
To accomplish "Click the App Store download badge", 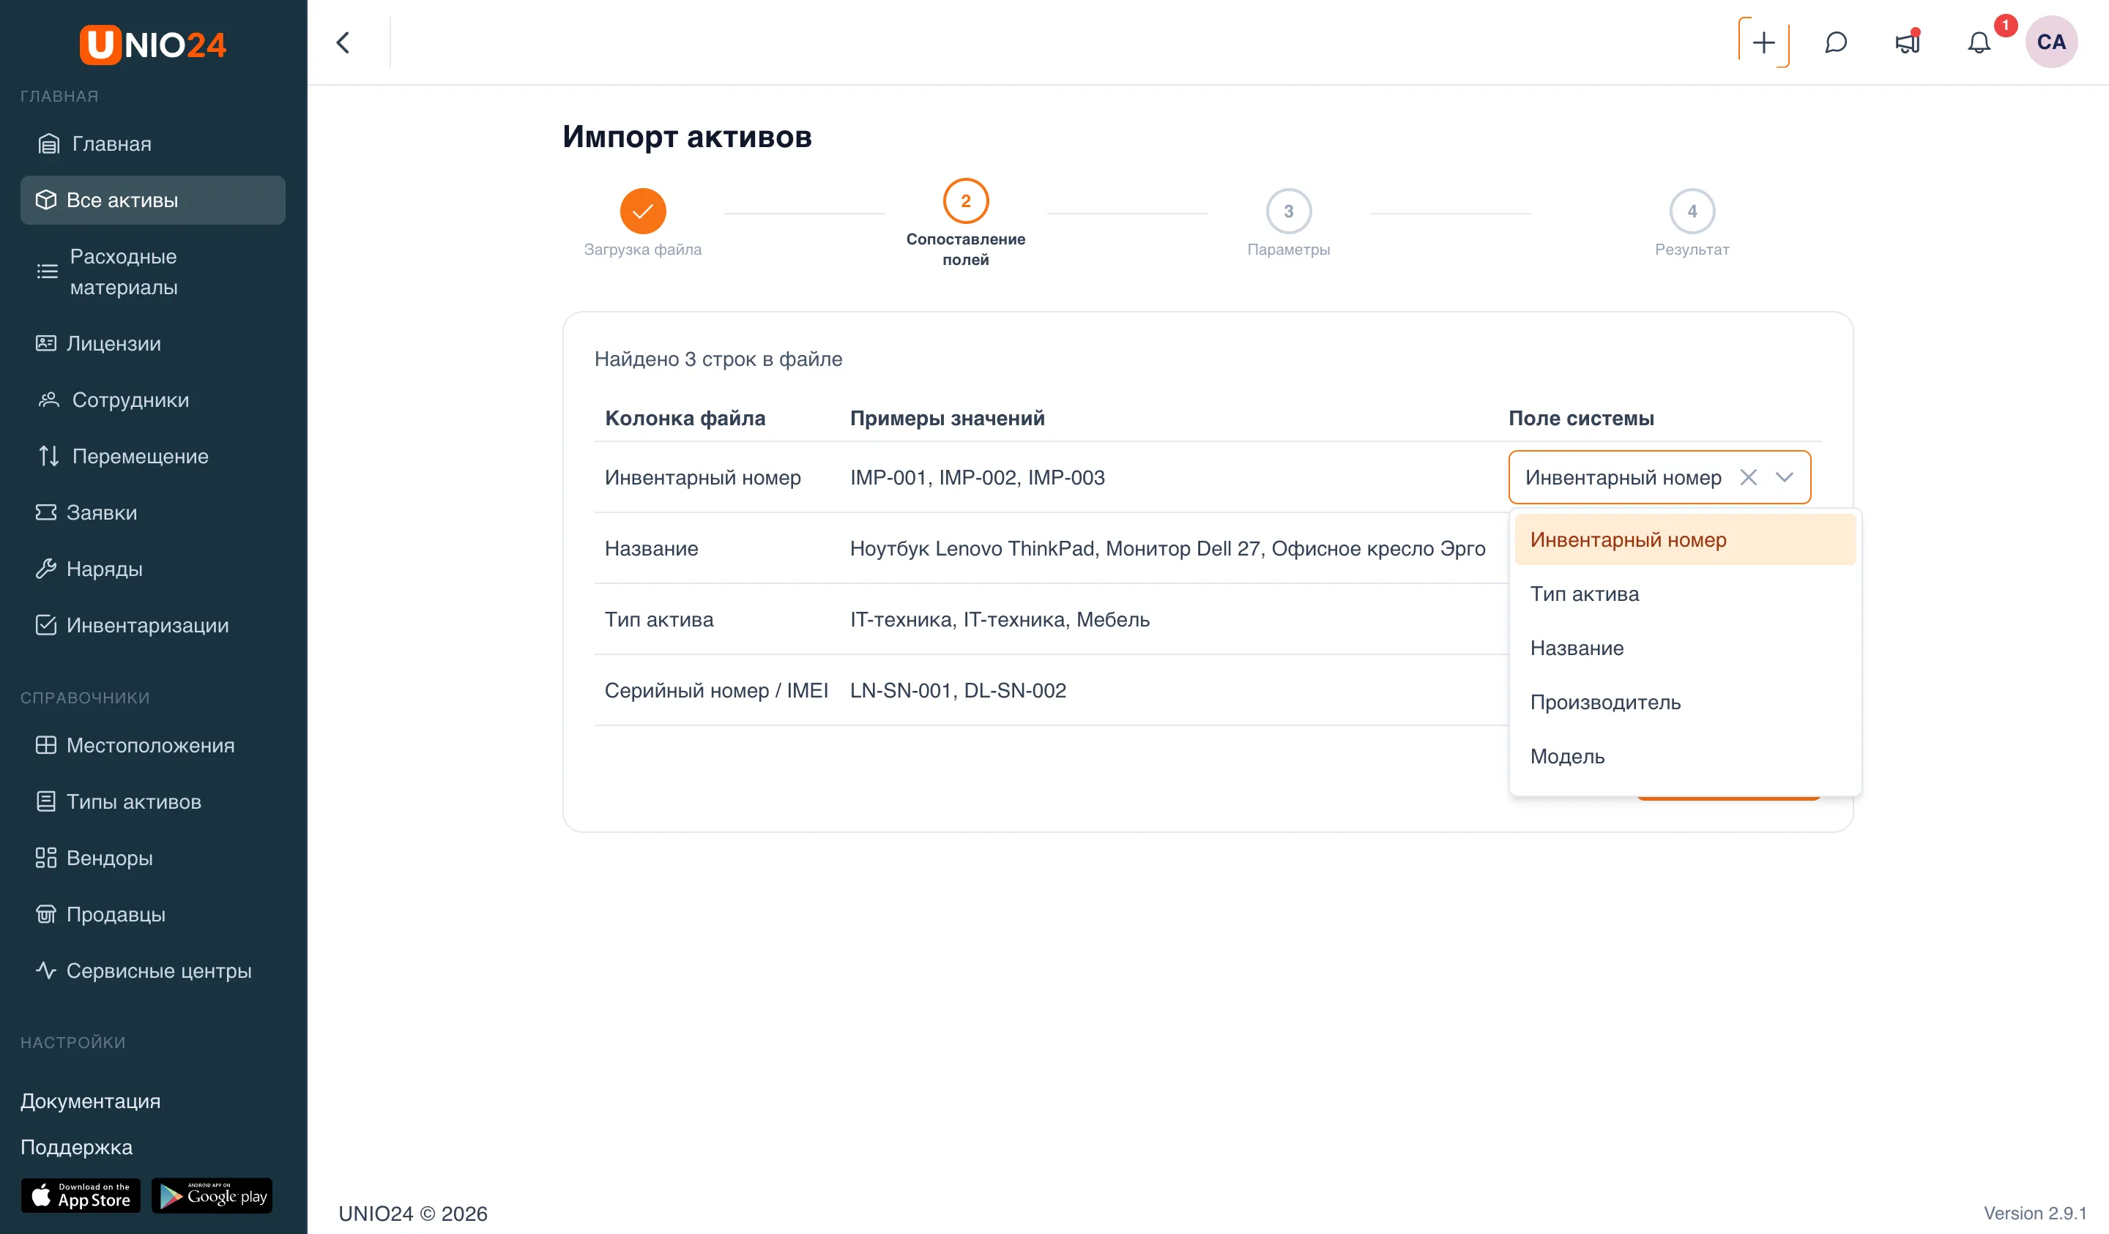I will [x=81, y=1197].
